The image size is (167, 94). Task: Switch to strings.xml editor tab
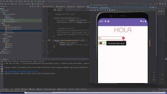click(x=81, y=6)
